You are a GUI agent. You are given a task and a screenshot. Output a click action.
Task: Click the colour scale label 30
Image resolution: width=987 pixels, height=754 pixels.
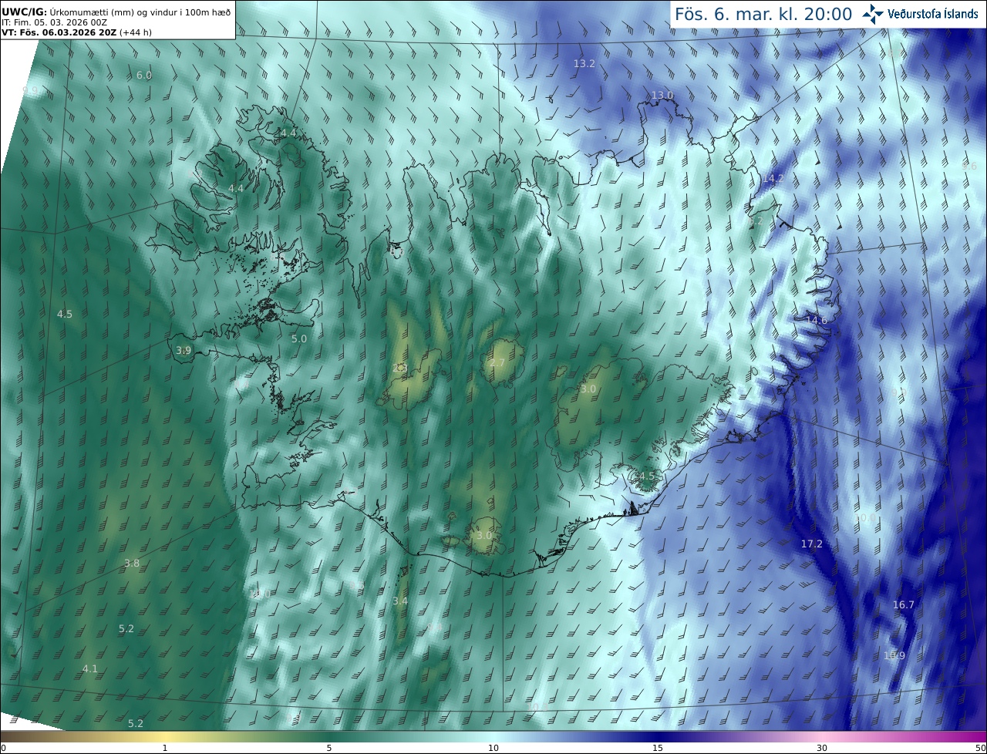tap(822, 748)
